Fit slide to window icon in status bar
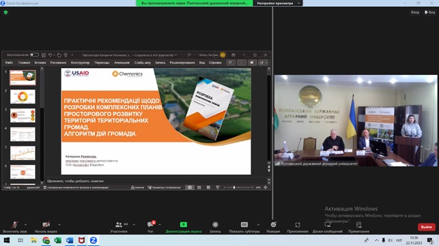 pos(266,187)
